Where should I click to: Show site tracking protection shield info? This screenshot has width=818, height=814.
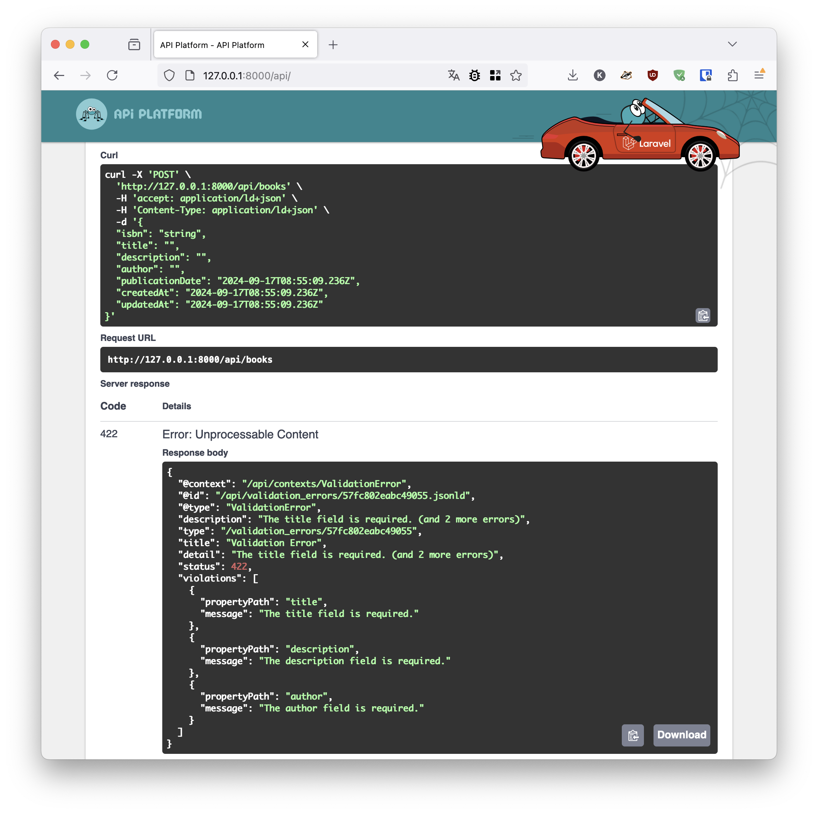coord(169,75)
